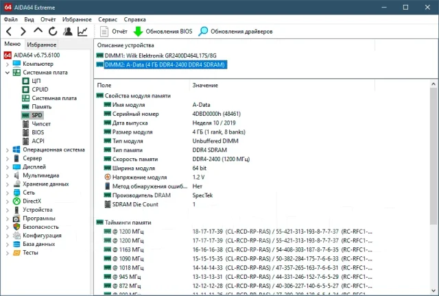The width and height of the screenshot is (439, 296).
Task: Switch to the Меню tab
Action: (x=12, y=44)
